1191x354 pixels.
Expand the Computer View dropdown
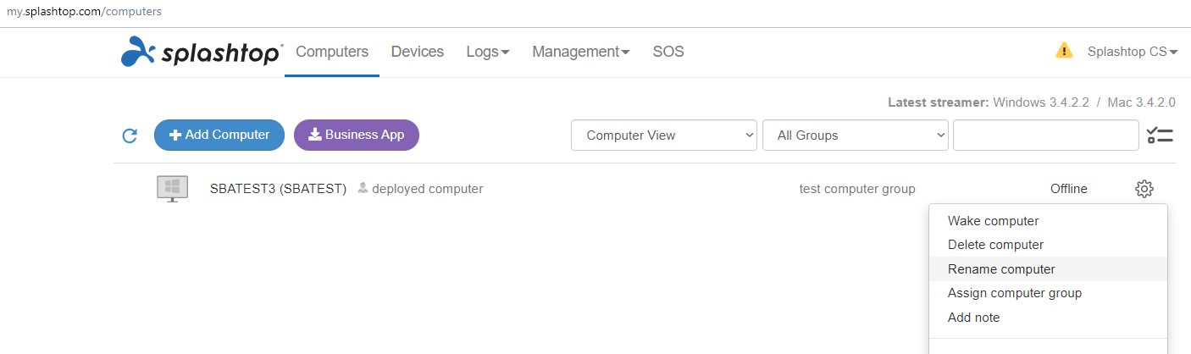664,136
